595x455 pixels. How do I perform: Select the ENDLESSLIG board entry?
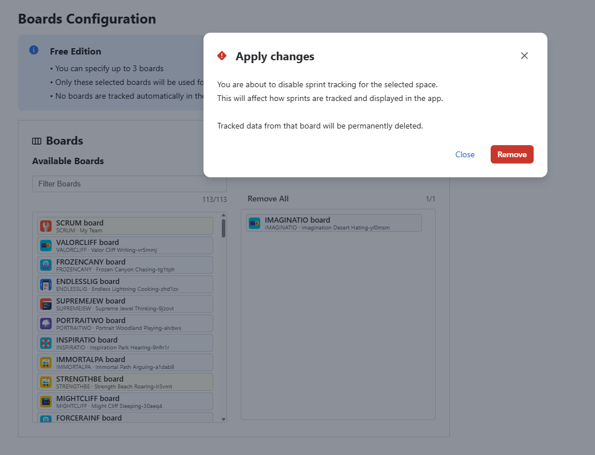tap(125, 285)
